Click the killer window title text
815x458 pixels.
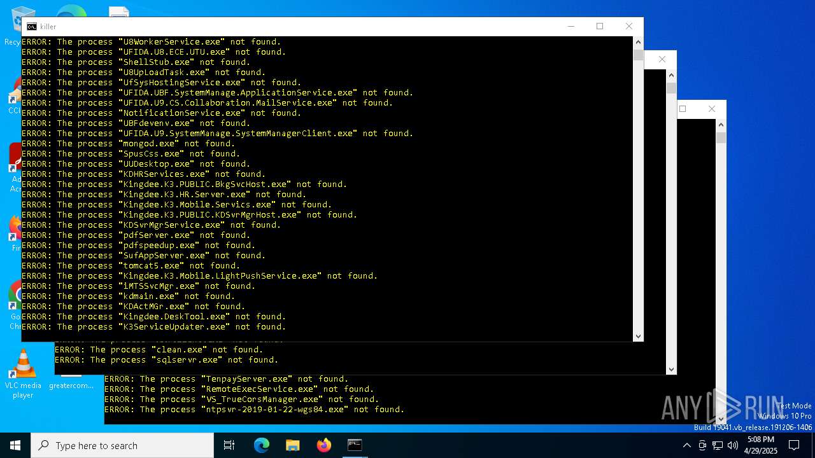coord(48,27)
